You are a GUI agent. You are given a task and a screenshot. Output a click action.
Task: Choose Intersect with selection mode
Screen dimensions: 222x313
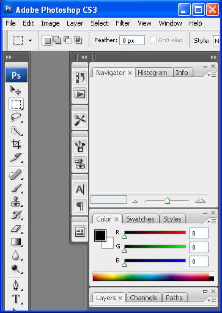click(x=78, y=40)
